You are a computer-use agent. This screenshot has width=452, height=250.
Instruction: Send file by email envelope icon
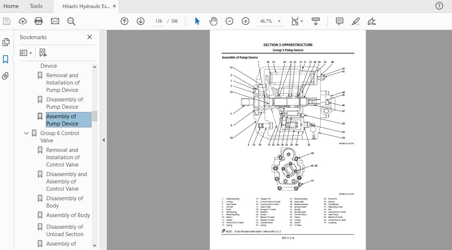pyautogui.click(x=55, y=21)
